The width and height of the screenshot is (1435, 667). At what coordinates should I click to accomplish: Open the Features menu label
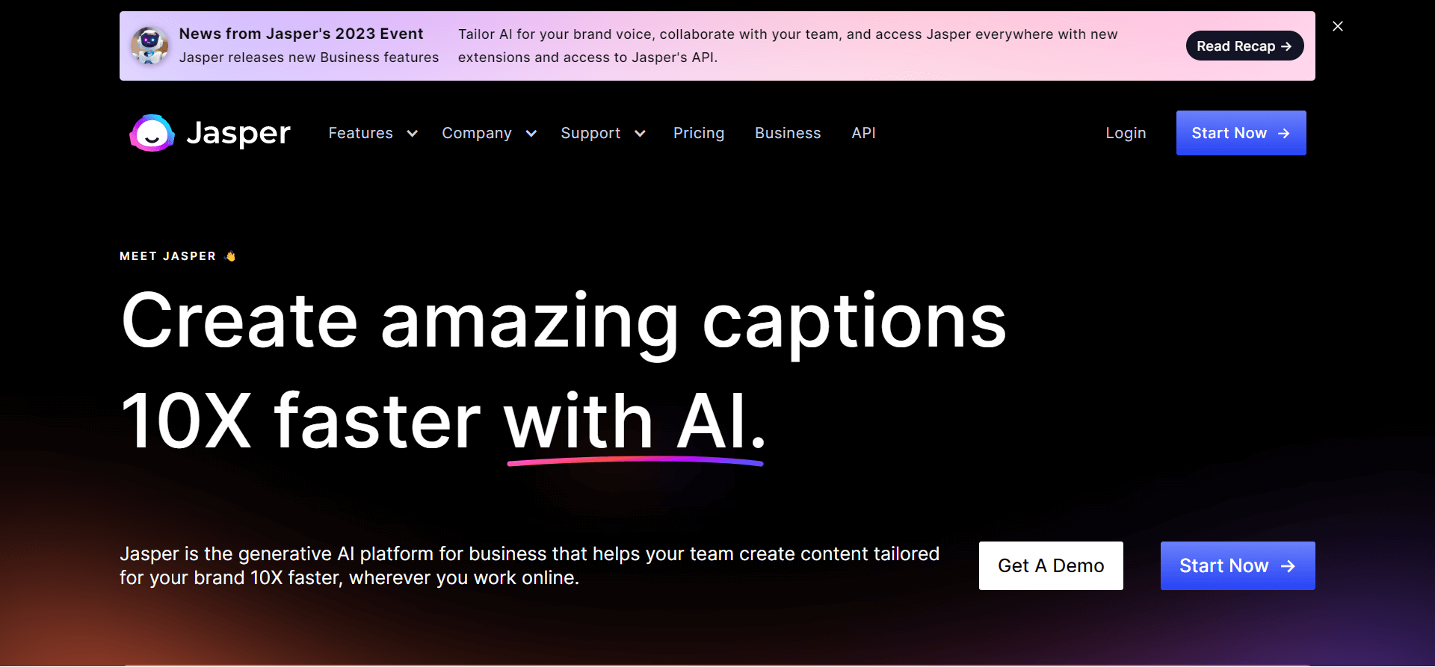pos(360,133)
